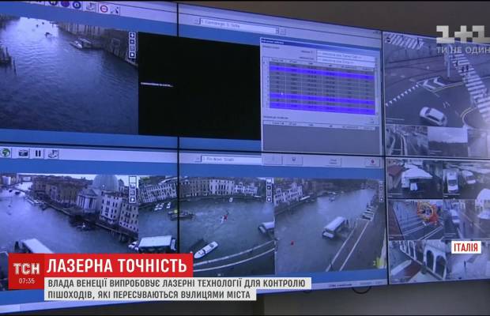Select the camera thumbnail with the orange figure

(x=416, y=220)
